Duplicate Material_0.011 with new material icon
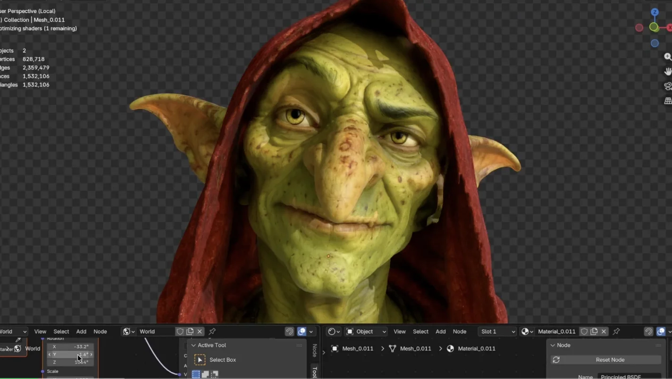This screenshot has width=672, height=379. point(594,331)
